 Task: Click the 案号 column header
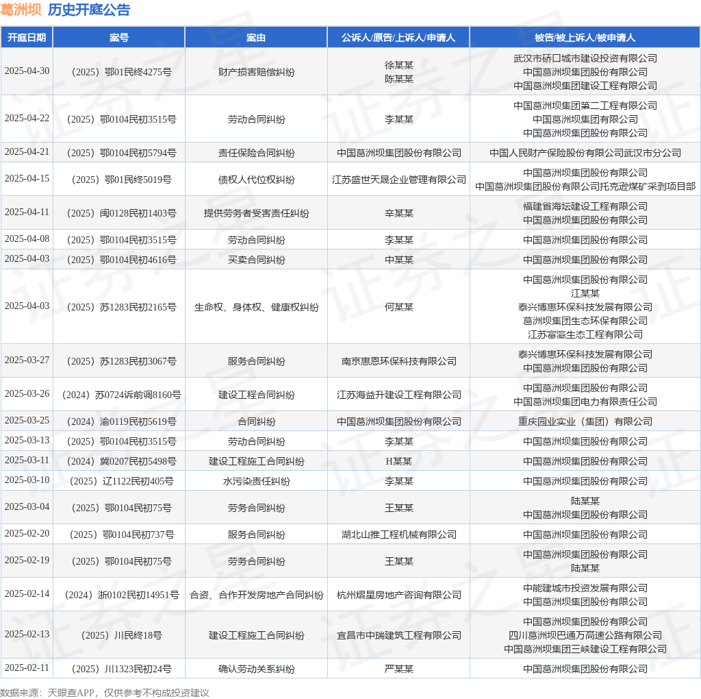tap(119, 38)
